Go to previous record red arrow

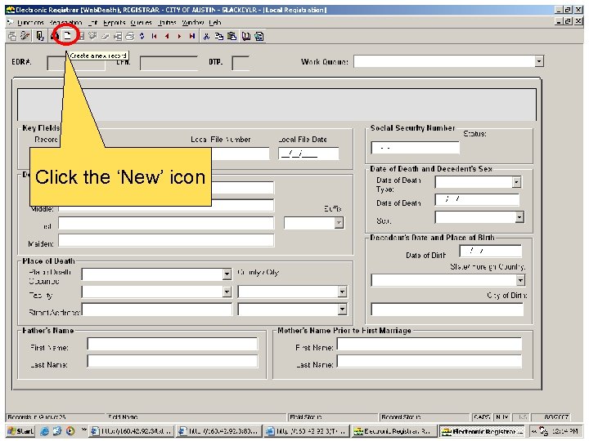(x=167, y=36)
